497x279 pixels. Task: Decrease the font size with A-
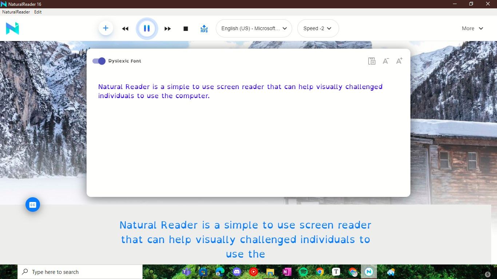[386, 61]
